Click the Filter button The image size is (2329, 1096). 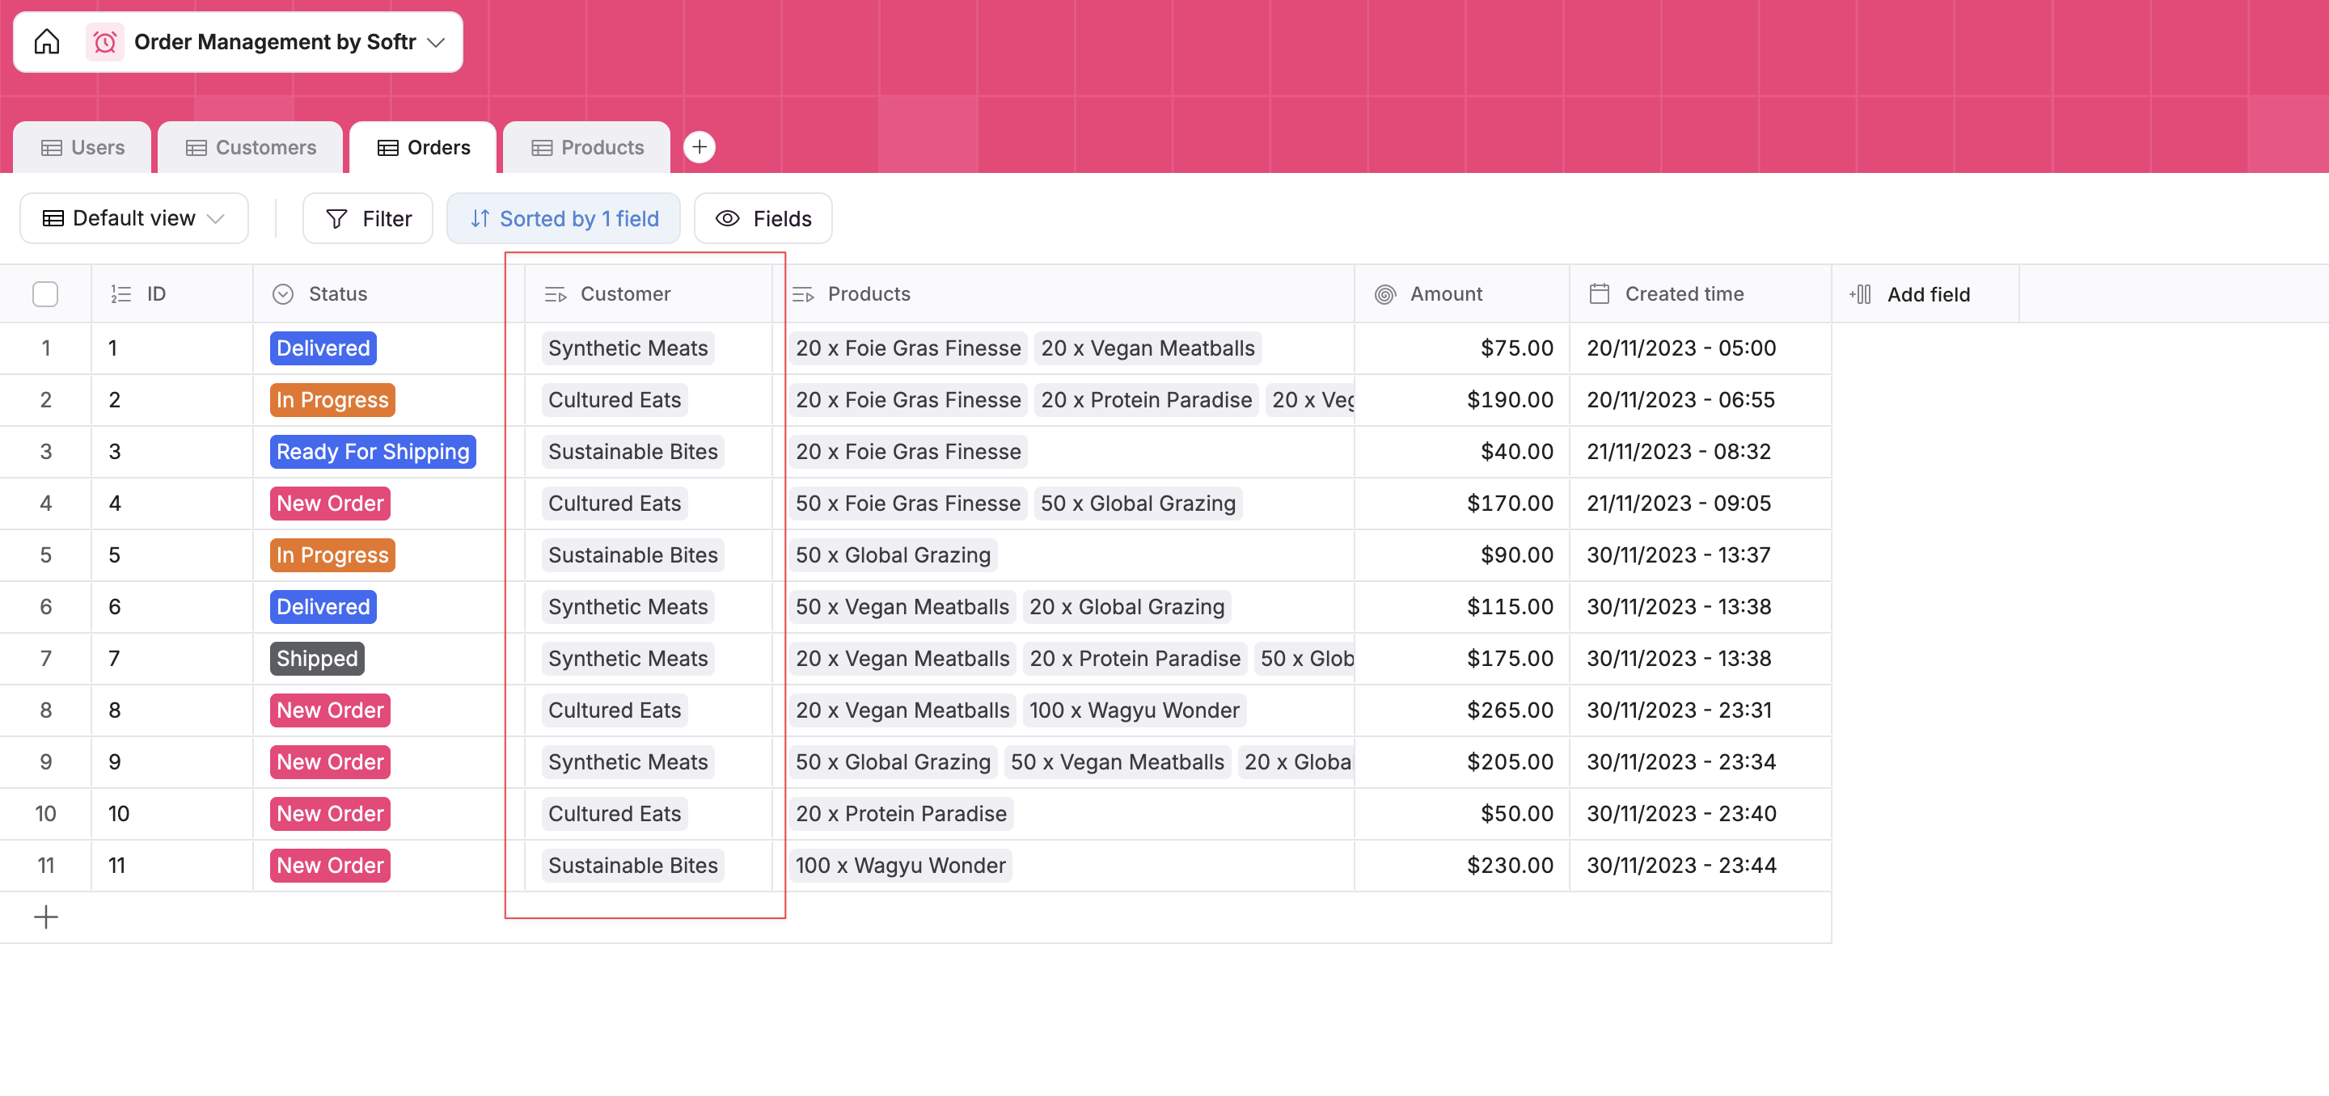(x=368, y=219)
